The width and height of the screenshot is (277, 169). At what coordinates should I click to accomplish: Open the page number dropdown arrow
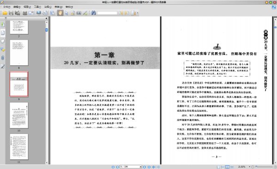pyautogui.click(x=141, y=167)
